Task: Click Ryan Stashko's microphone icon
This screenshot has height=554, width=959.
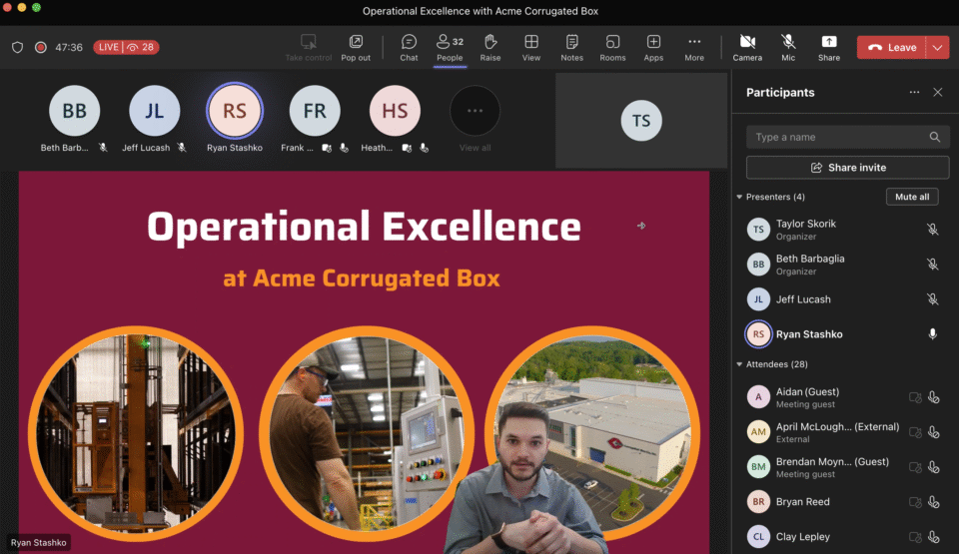Action: tap(932, 333)
